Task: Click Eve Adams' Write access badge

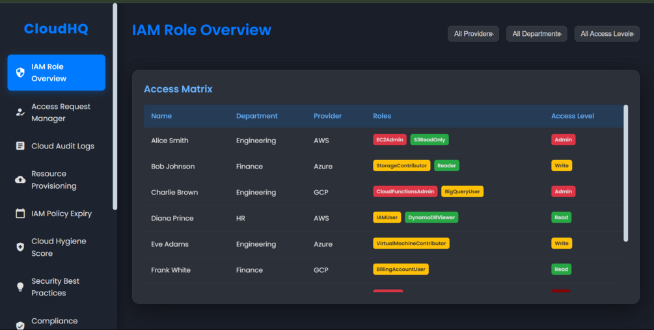Action: pos(562,243)
